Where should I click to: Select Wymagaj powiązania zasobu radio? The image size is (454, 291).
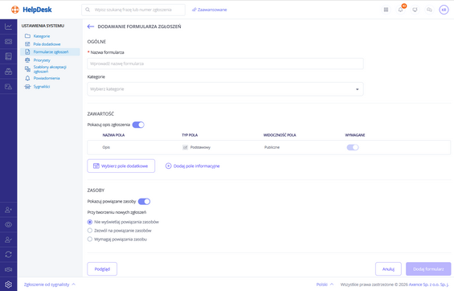tap(90, 240)
